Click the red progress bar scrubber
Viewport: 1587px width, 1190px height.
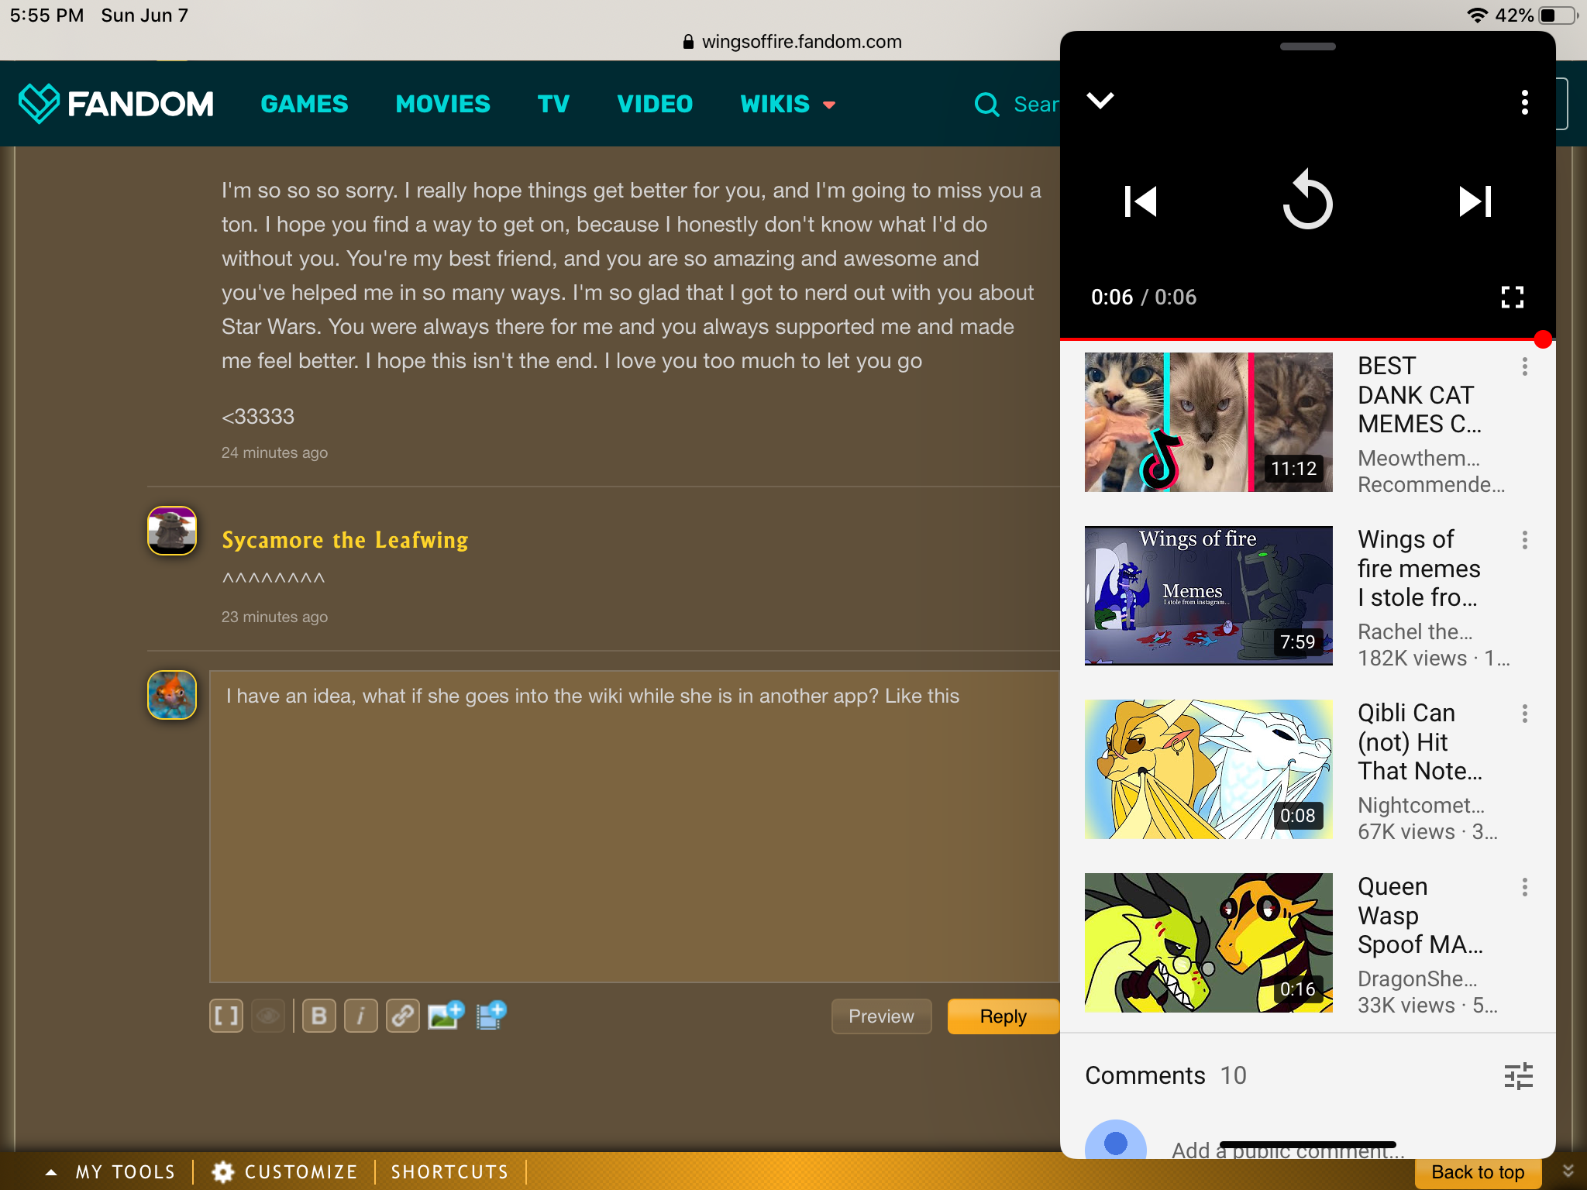[x=1542, y=339]
